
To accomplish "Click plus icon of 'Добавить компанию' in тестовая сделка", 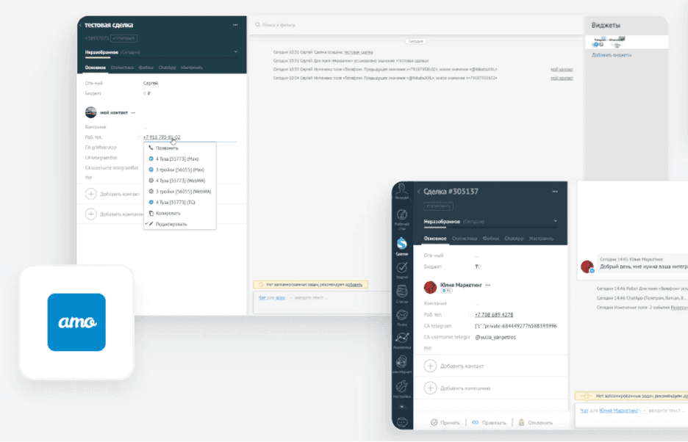I will [x=91, y=214].
